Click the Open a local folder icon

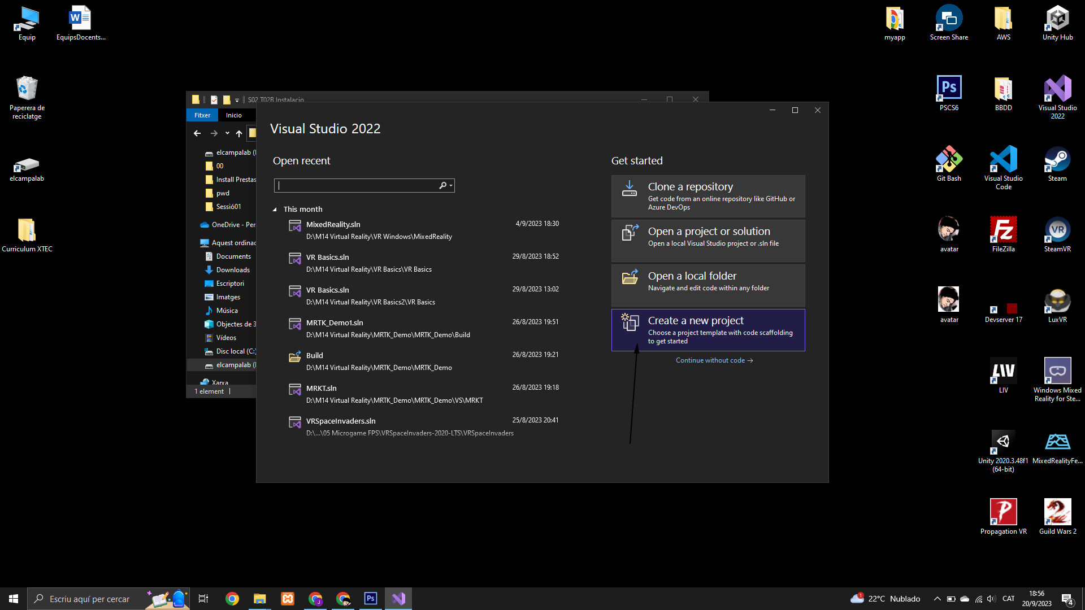(x=630, y=277)
